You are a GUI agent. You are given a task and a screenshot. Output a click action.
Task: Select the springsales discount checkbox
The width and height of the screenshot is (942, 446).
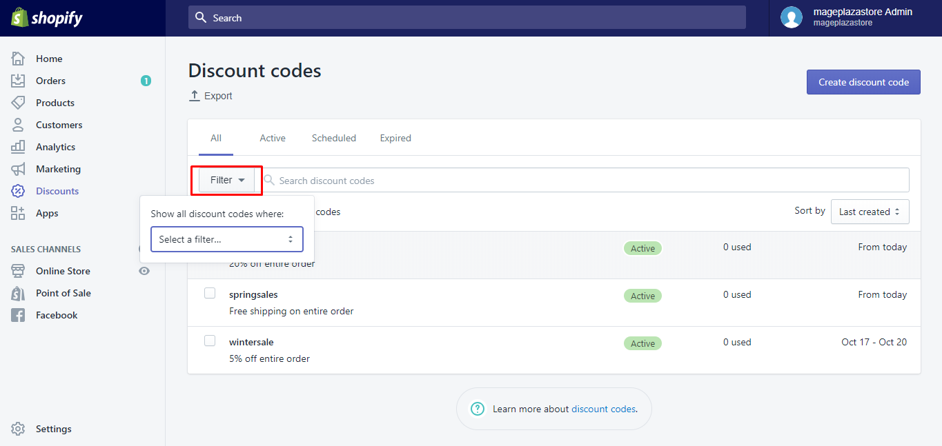tap(210, 293)
